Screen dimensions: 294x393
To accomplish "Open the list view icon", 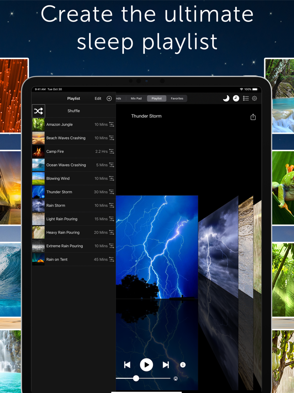I will click(246, 98).
